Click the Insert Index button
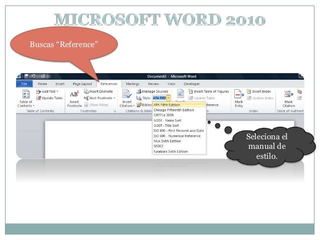 pos(259,92)
